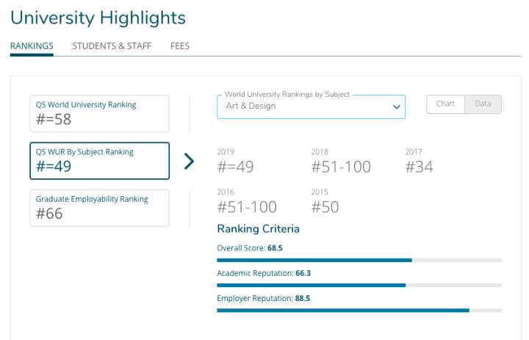Click the University Highlights heading
The width and height of the screenshot is (529, 340).
point(98,18)
